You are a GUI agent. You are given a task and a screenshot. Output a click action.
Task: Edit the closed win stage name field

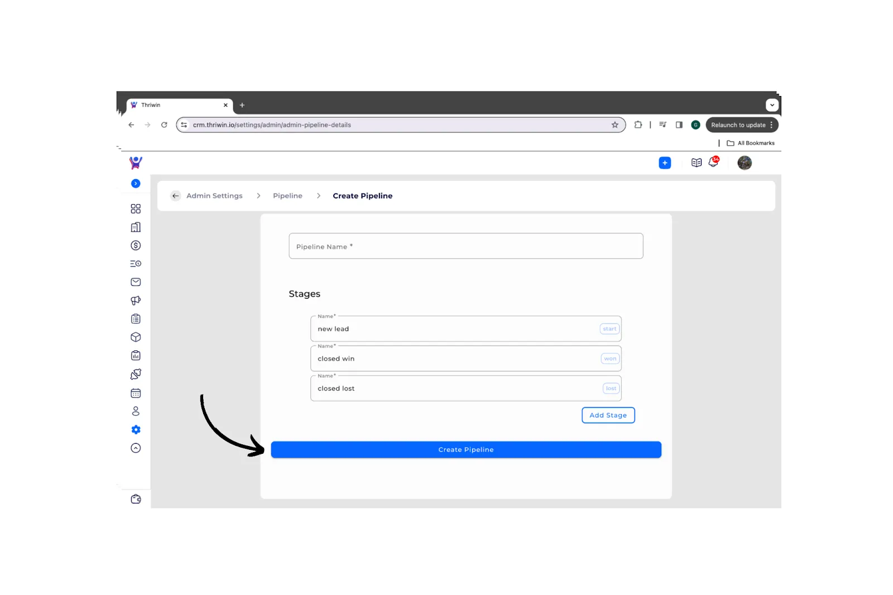[466, 359]
